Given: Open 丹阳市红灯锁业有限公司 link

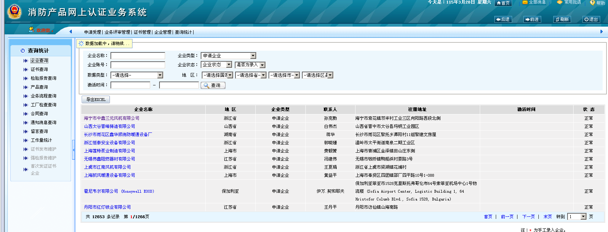Looking at the screenshot, I should point(107,207).
